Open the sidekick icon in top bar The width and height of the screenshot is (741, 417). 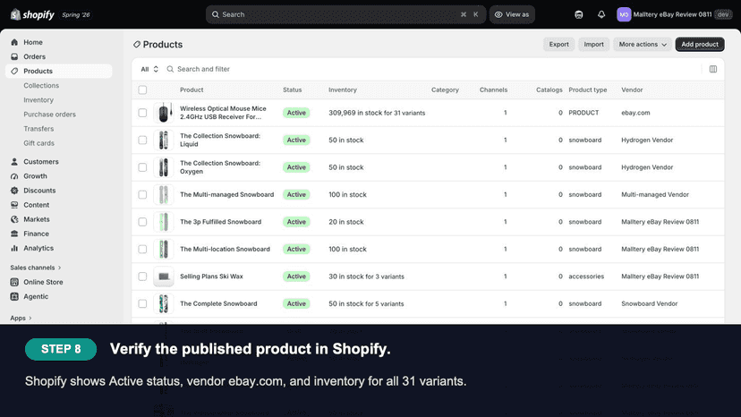click(x=578, y=14)
